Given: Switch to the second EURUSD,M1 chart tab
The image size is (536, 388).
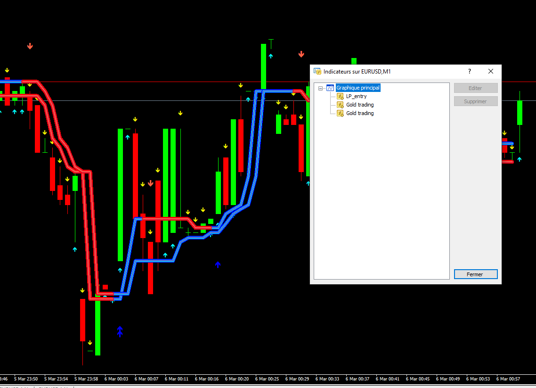Looking at the screenshot, I should (54, 386).
